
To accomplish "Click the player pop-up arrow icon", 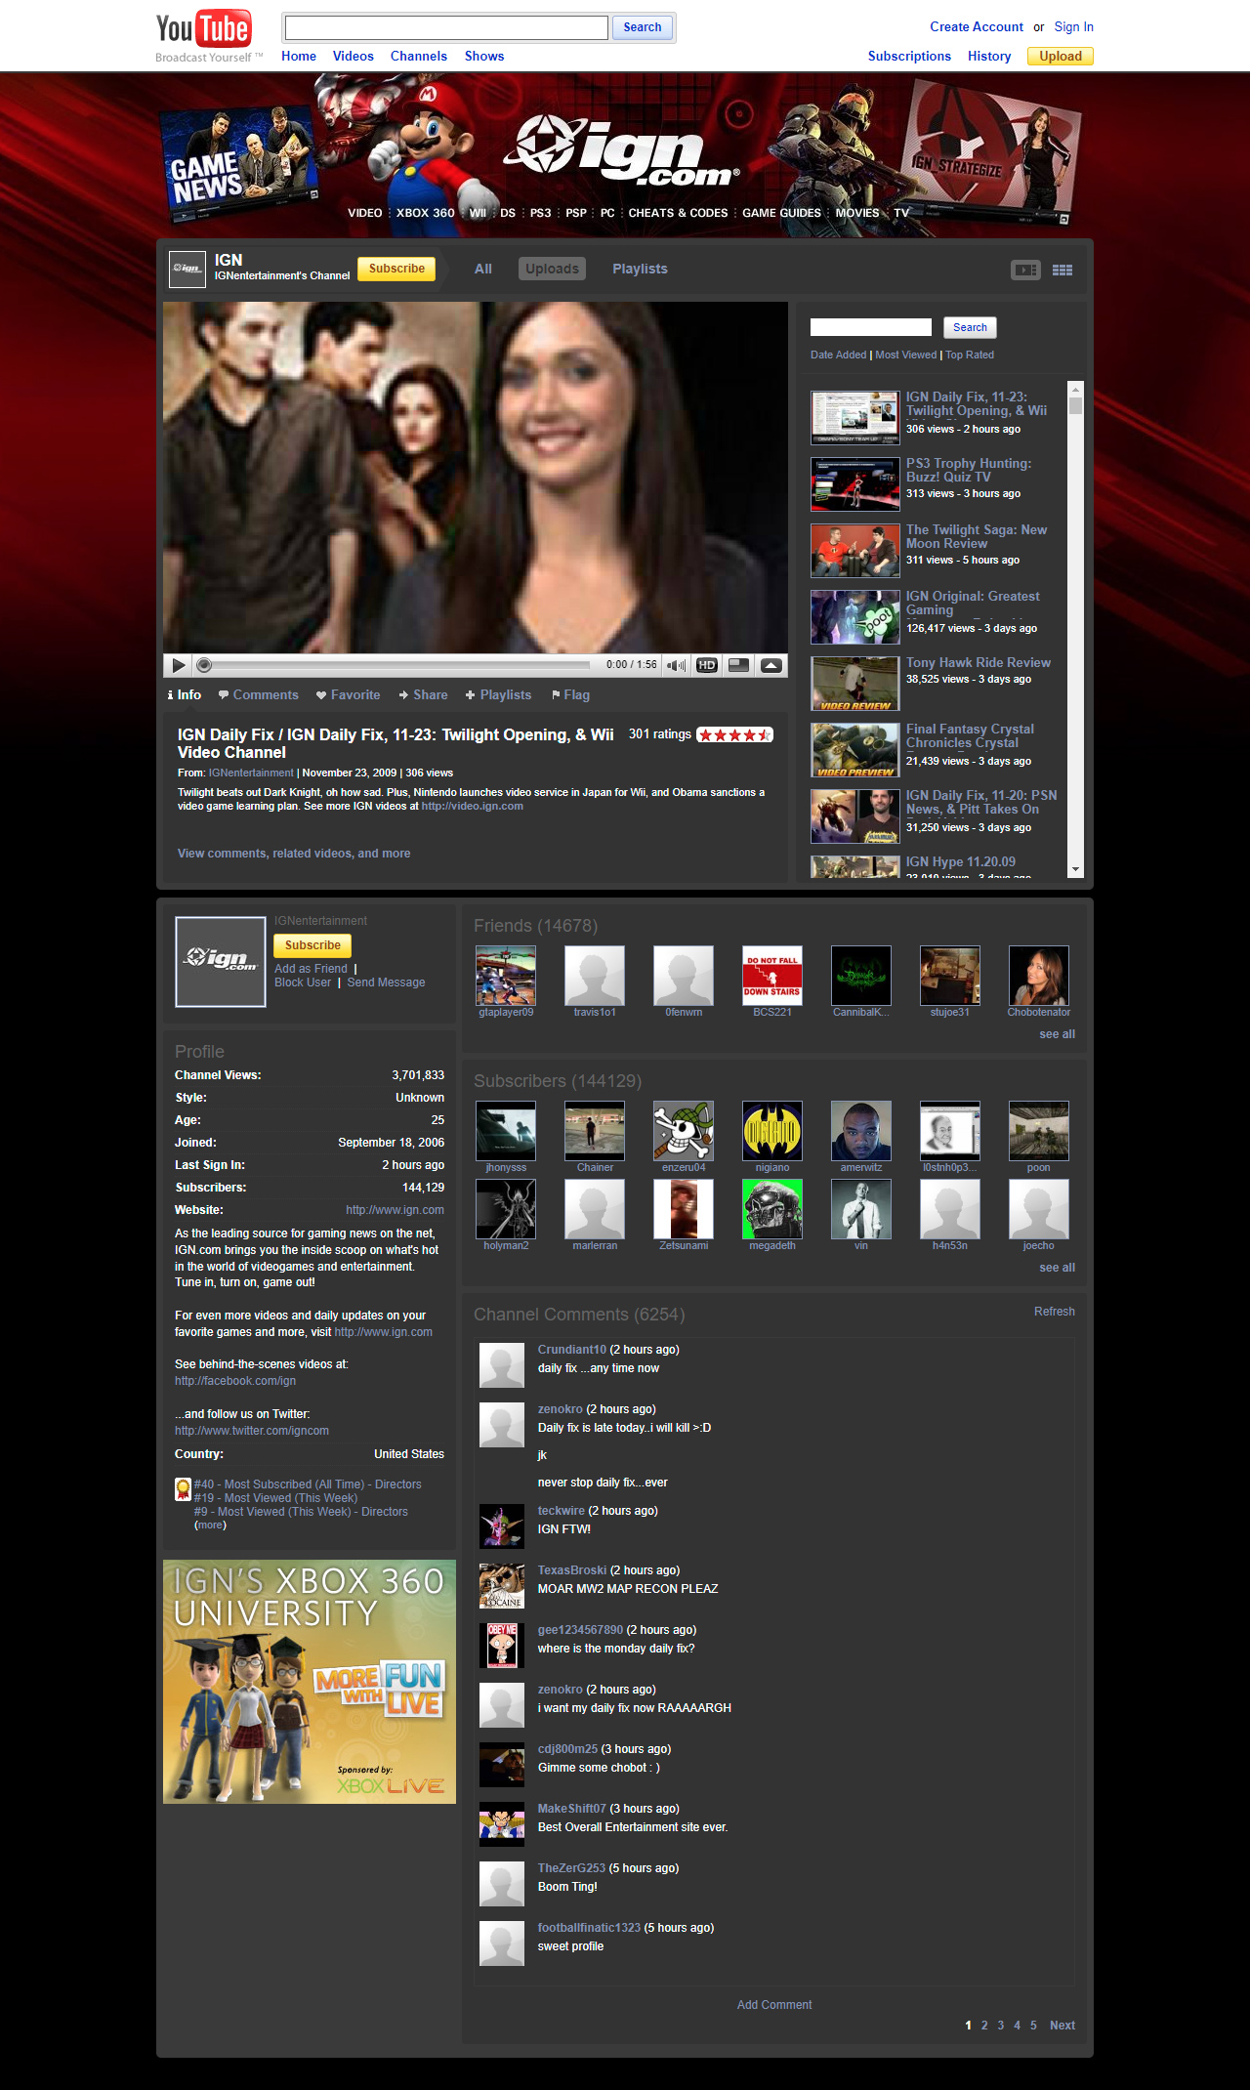I will [x=771, y=665].
